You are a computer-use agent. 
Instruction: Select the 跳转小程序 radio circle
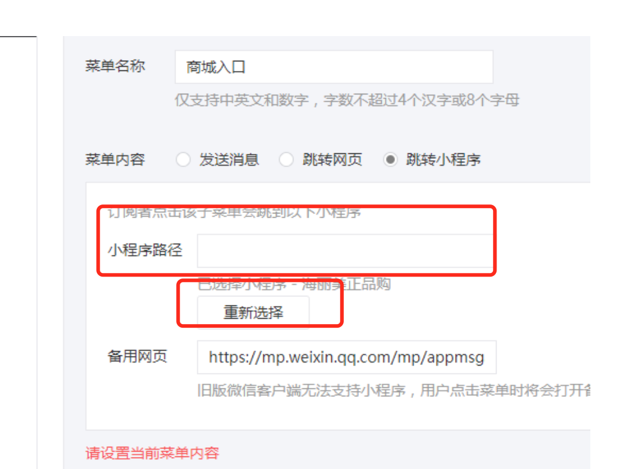click(390, 160)
